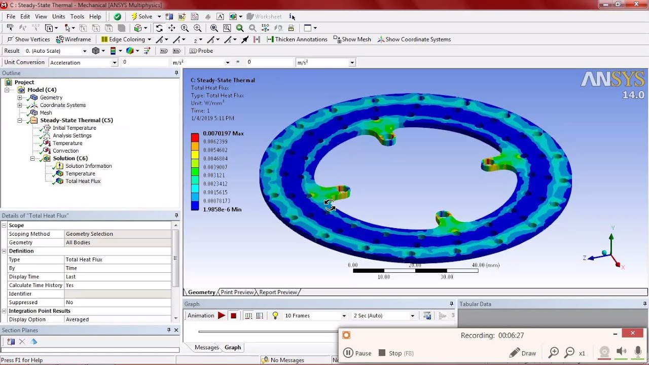Toggle distributed animation frames icon
This screenshot has height=365, width=649.
(x=248, y=315)
